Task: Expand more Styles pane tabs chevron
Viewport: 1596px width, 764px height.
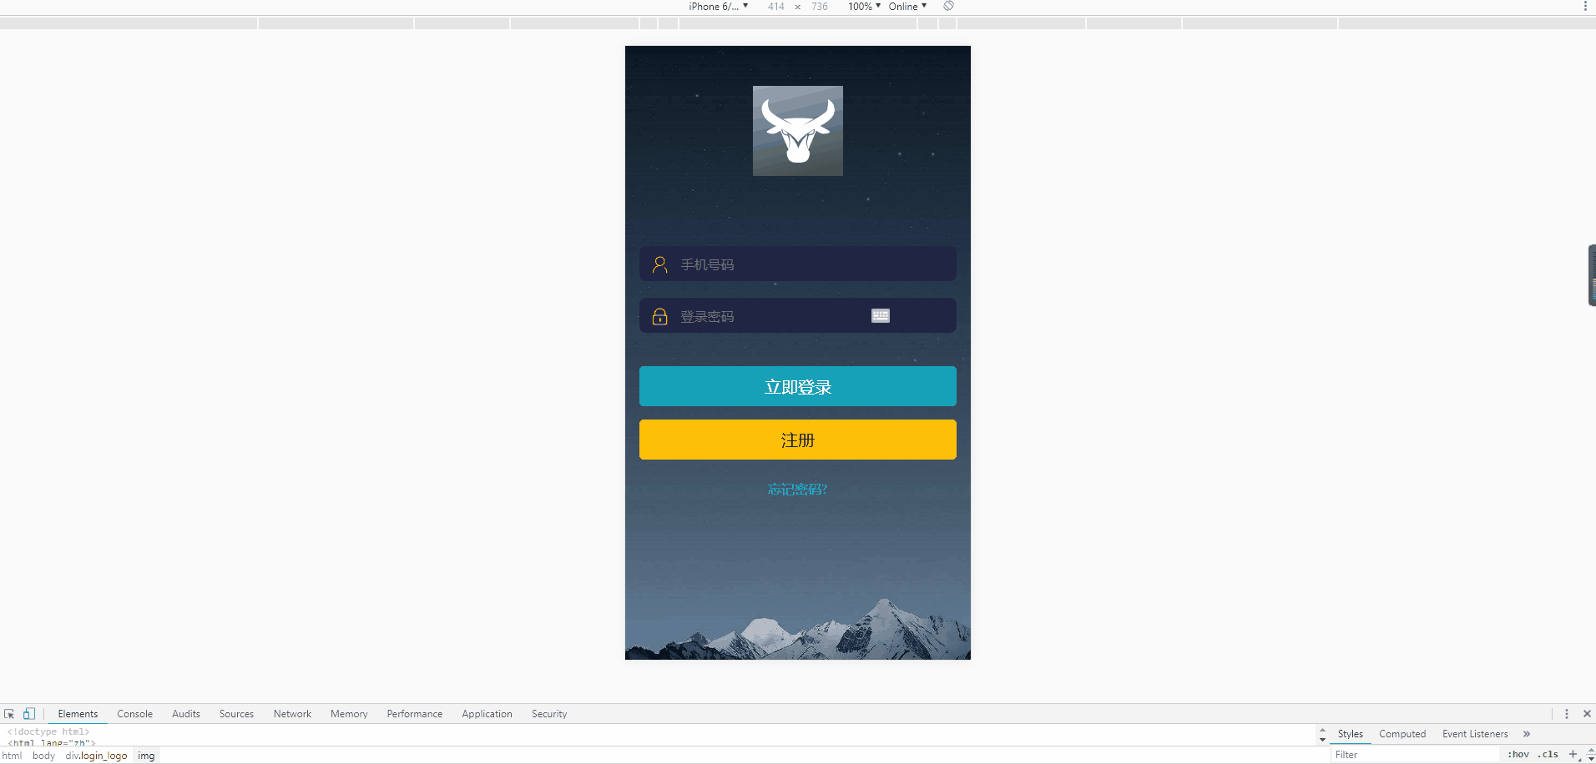Action: 1527,734
